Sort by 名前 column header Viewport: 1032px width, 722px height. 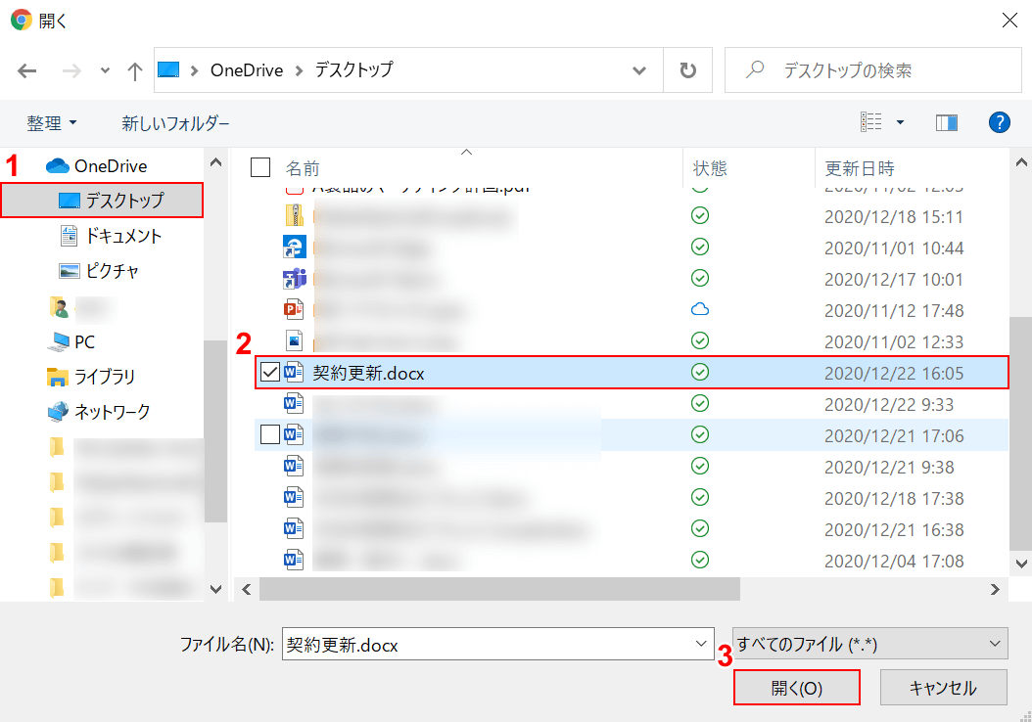[303, 168]
